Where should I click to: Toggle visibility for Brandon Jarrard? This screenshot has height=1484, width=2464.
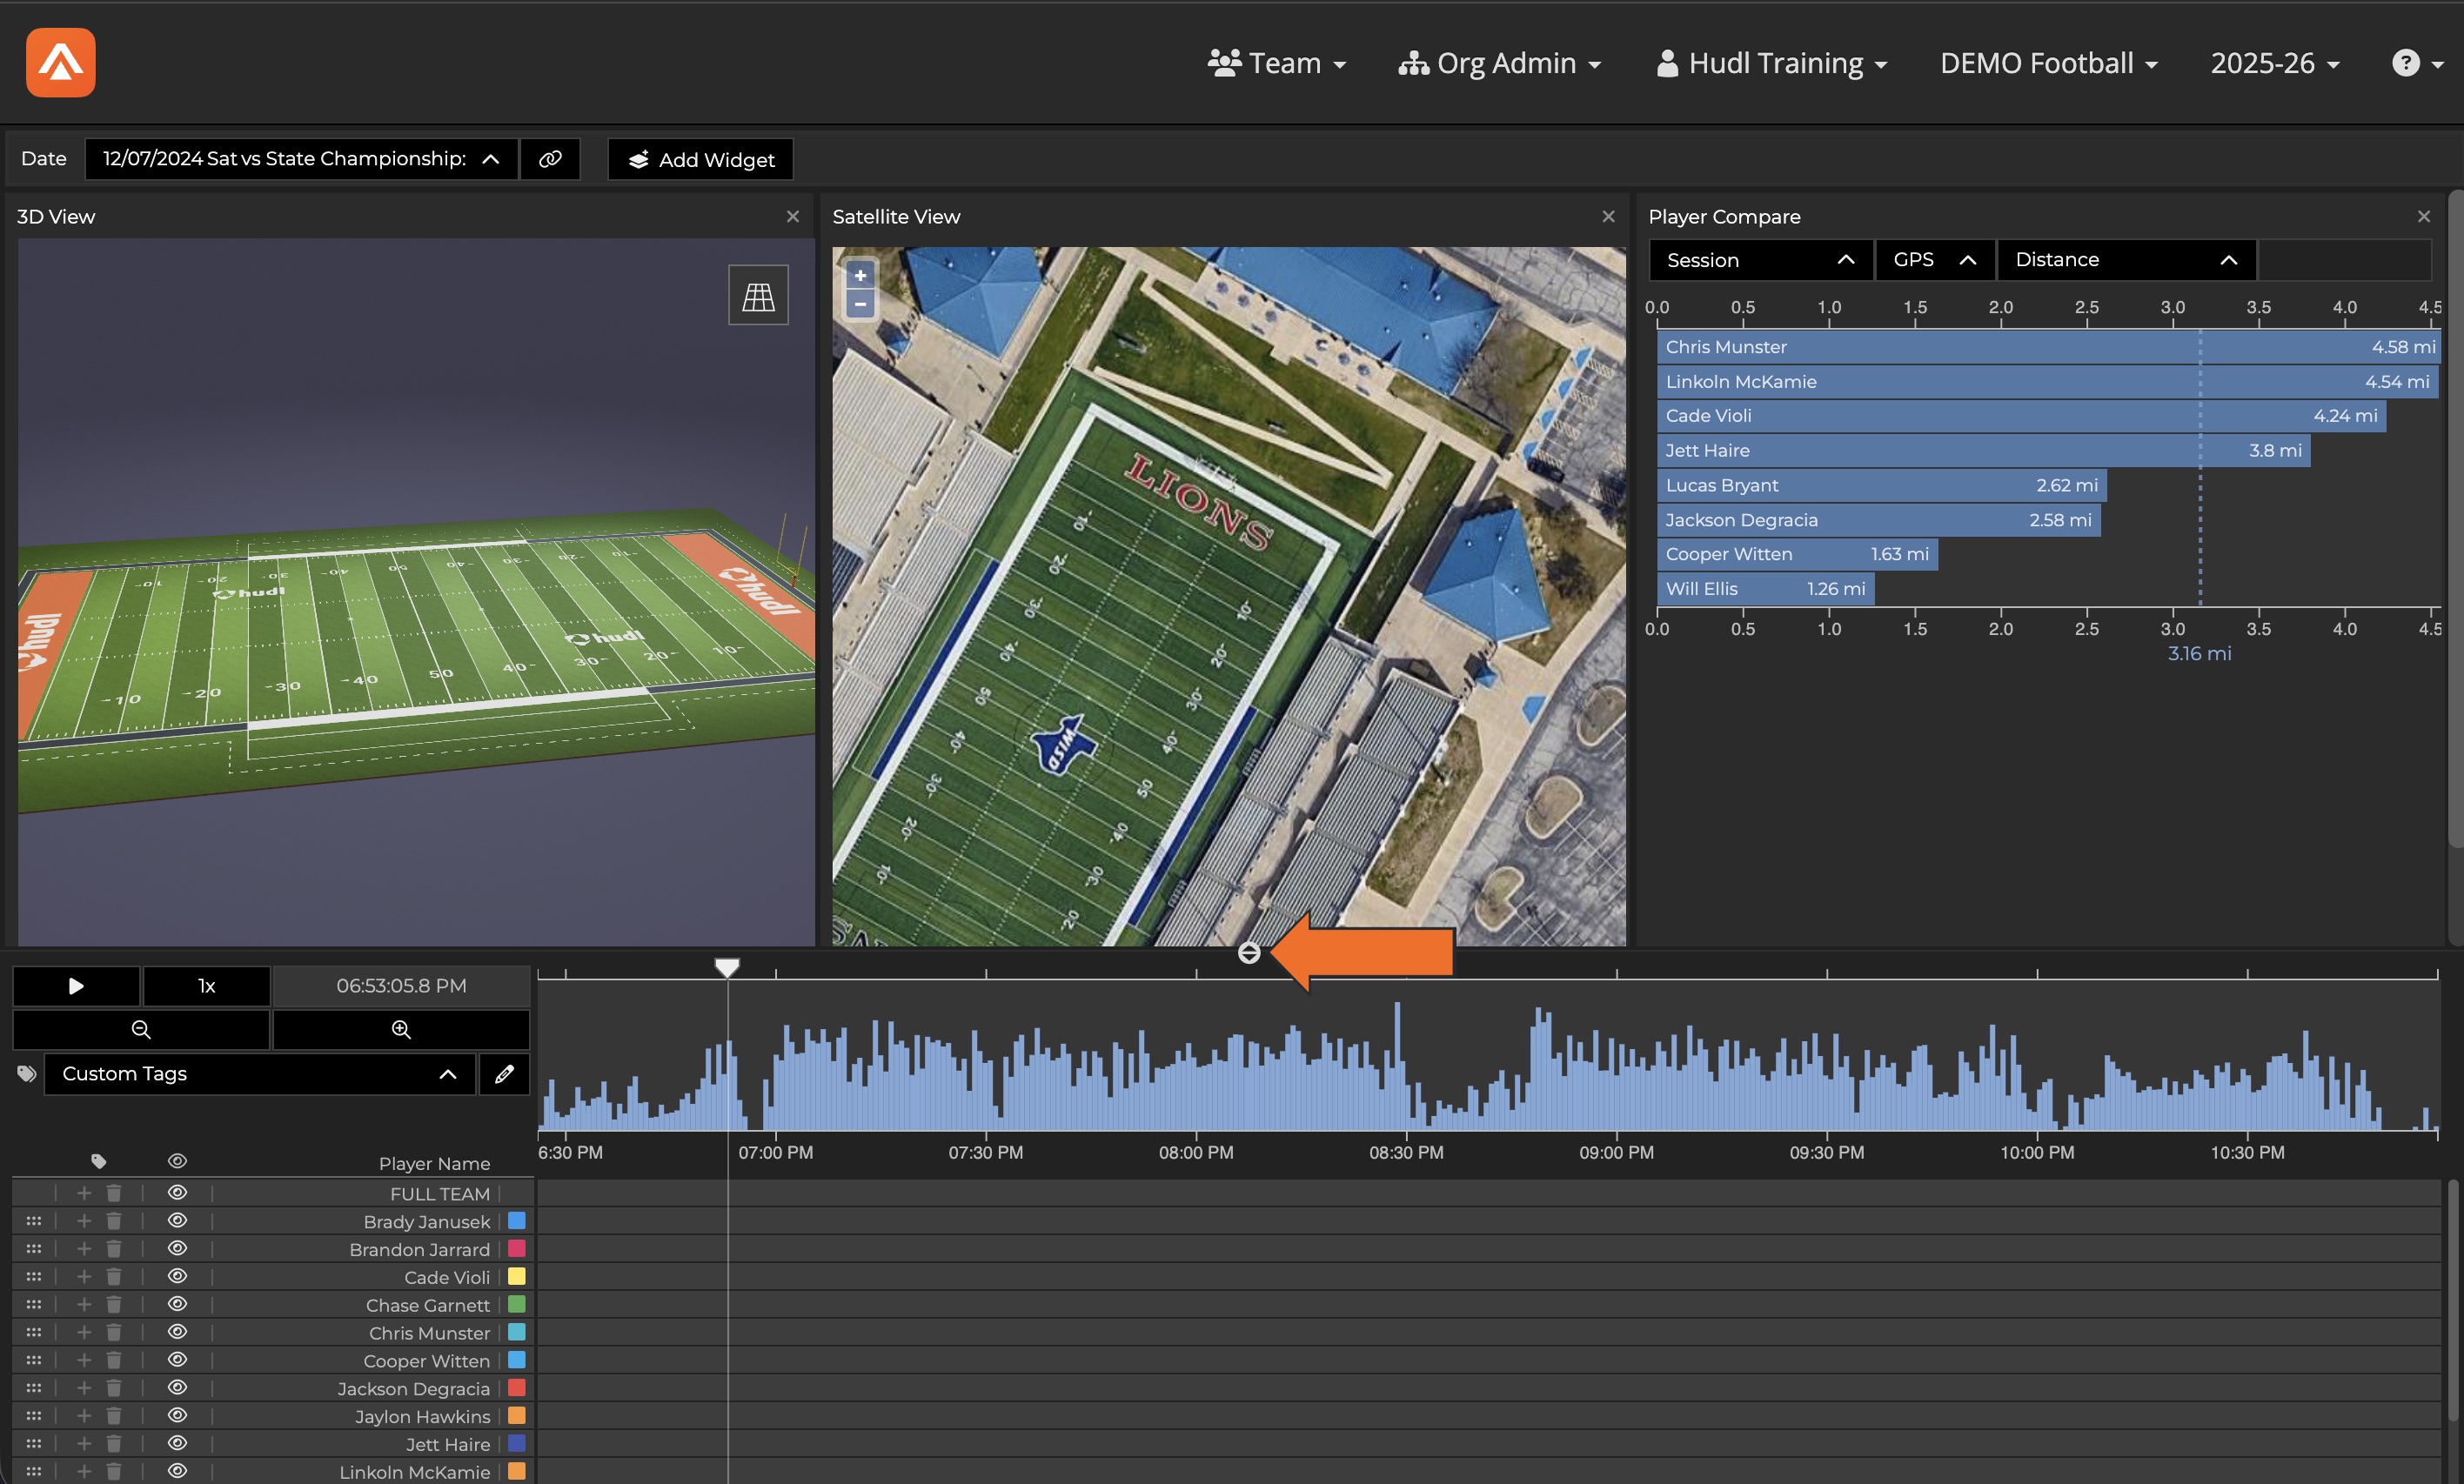[177, 1249]
